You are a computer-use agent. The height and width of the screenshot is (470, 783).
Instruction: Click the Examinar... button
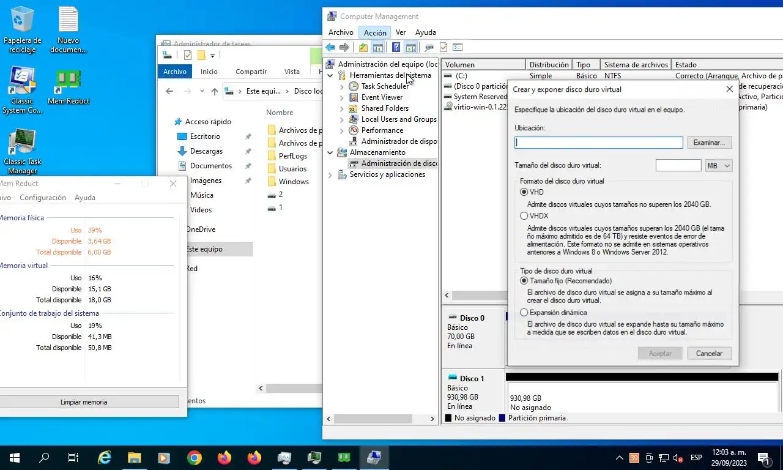[x=709, y=143]
